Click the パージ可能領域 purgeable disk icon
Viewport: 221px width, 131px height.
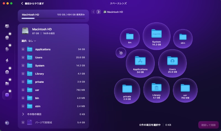point(30,122)
